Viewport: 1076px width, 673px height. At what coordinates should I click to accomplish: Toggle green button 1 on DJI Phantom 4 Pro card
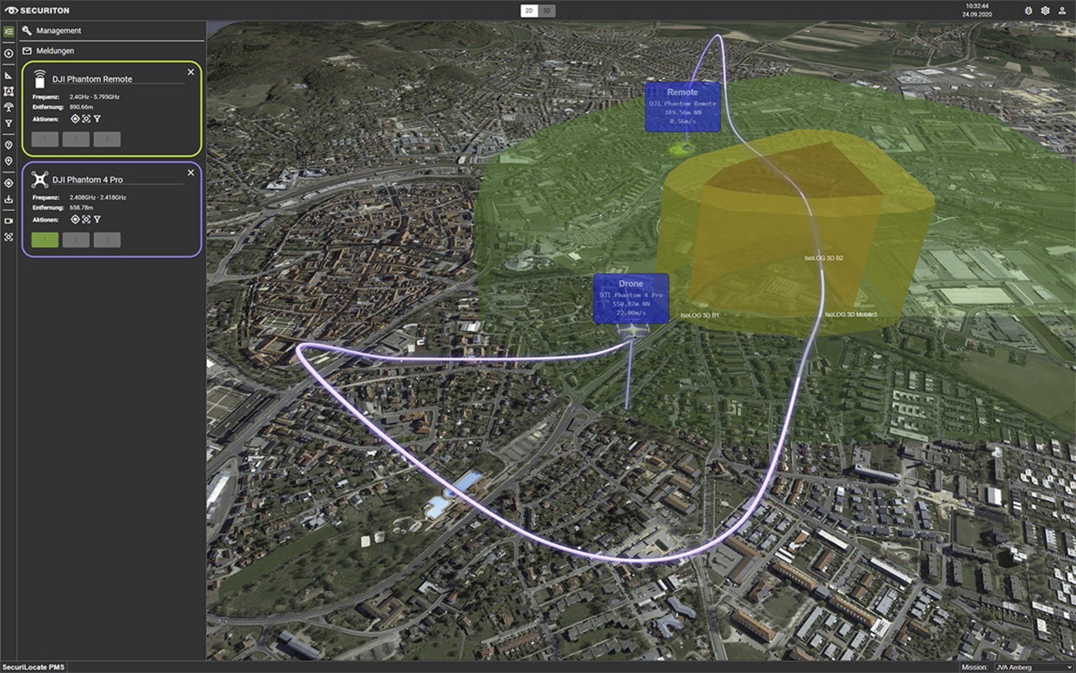pos(45,240)
